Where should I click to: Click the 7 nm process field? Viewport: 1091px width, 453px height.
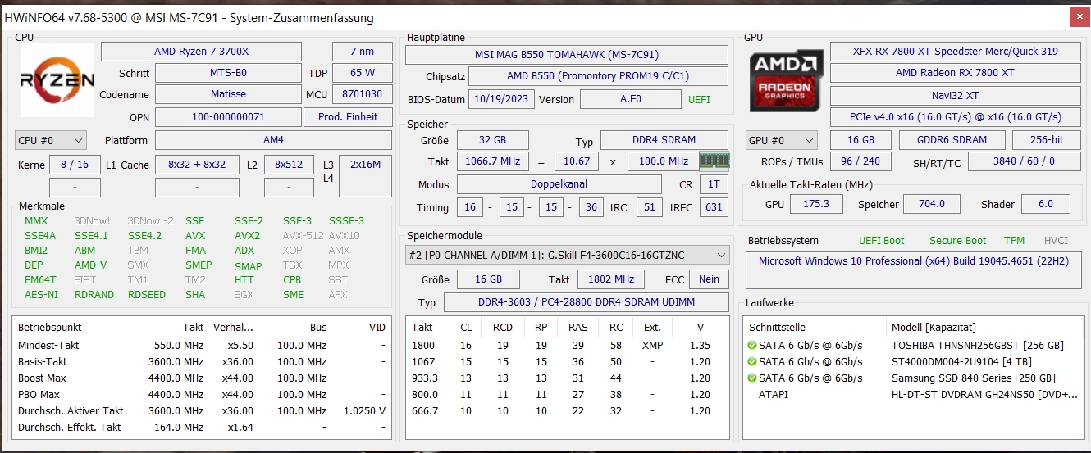click(x=363, y=52)
